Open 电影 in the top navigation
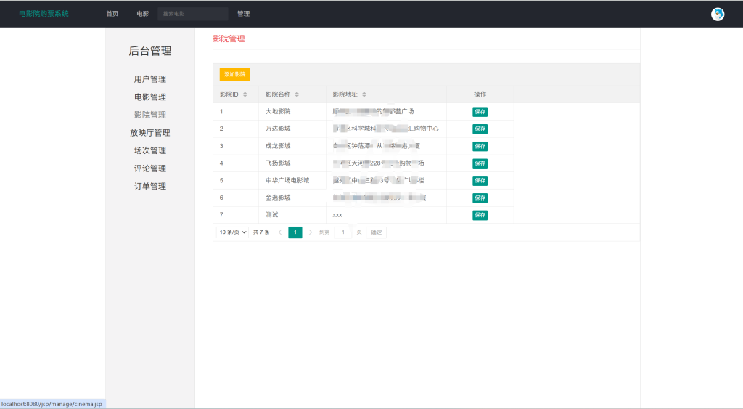This screenshot has height=409, width=743. pos(143,14)
